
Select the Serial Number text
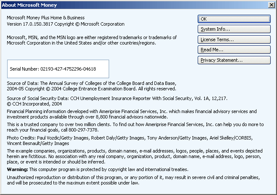(53, 69)
